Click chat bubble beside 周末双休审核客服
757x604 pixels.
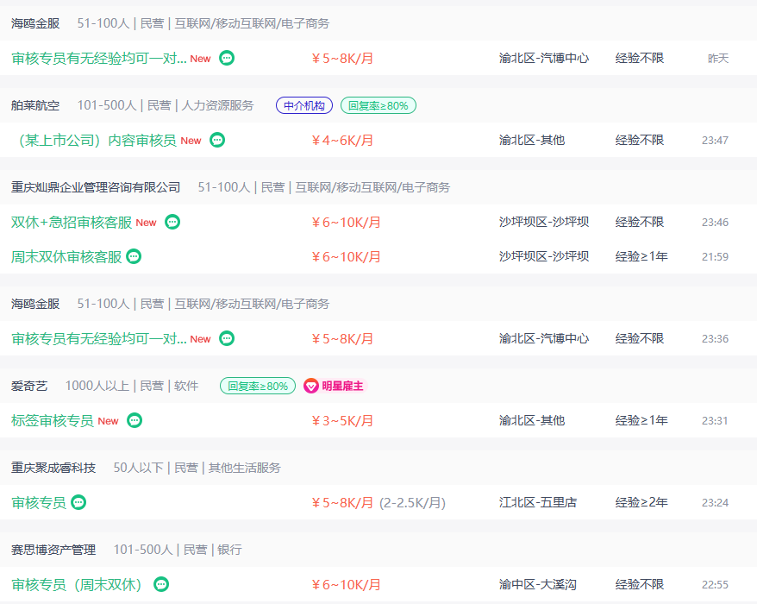(134, 256)
